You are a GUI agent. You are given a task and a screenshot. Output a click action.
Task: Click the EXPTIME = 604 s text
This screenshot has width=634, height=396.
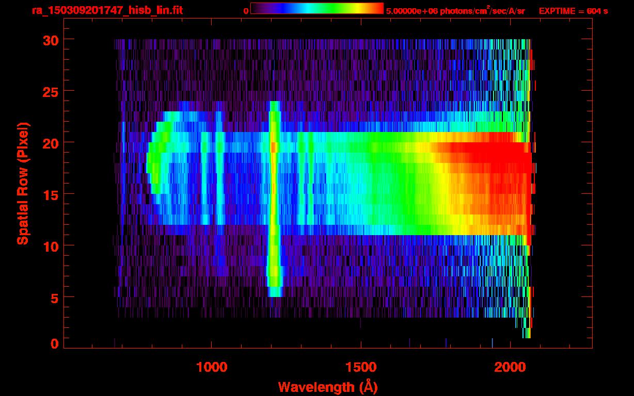tap(573, 11)
